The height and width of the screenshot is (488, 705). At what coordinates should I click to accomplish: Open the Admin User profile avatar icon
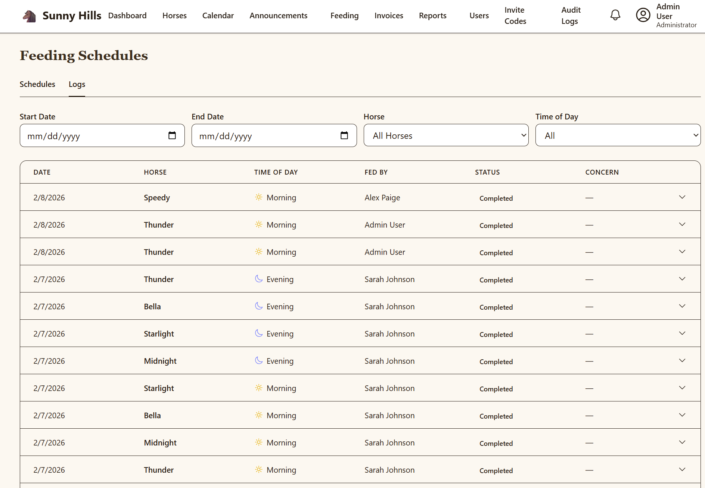tap(643, 15)
